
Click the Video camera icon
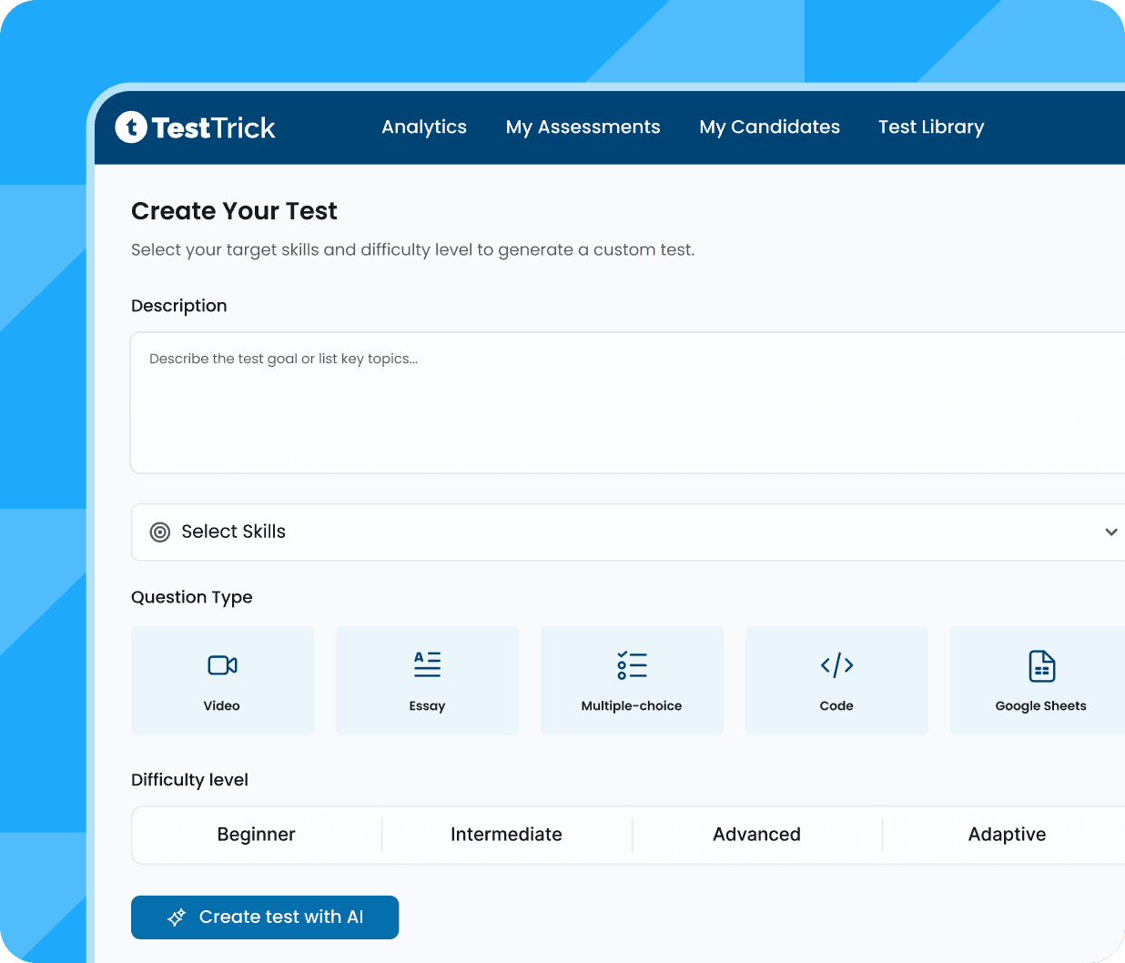pyautogui.click(x=222, y=665)
